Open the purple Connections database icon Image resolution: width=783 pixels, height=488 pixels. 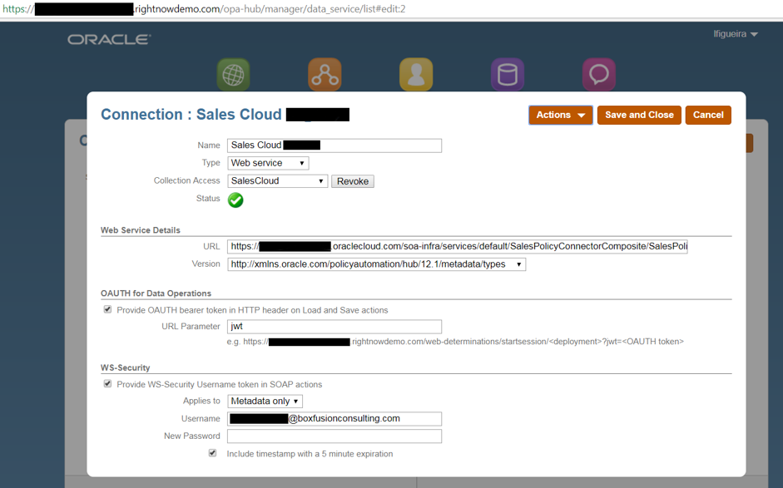(508, 75)
